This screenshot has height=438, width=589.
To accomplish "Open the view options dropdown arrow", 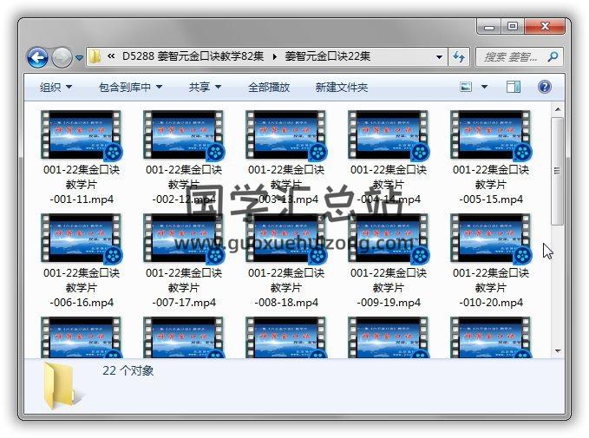I will pos(484,87).
